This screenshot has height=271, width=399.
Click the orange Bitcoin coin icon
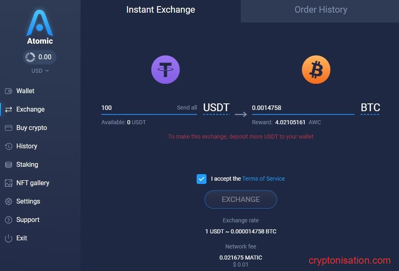316,69
